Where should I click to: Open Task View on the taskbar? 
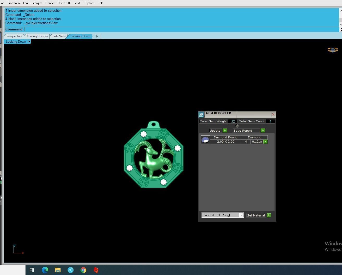pos(32,270)
